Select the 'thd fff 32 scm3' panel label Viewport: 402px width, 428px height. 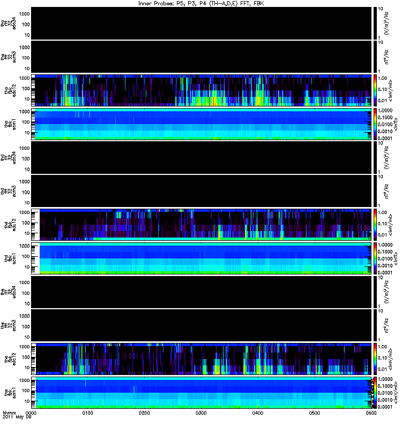tap(9, 192)
